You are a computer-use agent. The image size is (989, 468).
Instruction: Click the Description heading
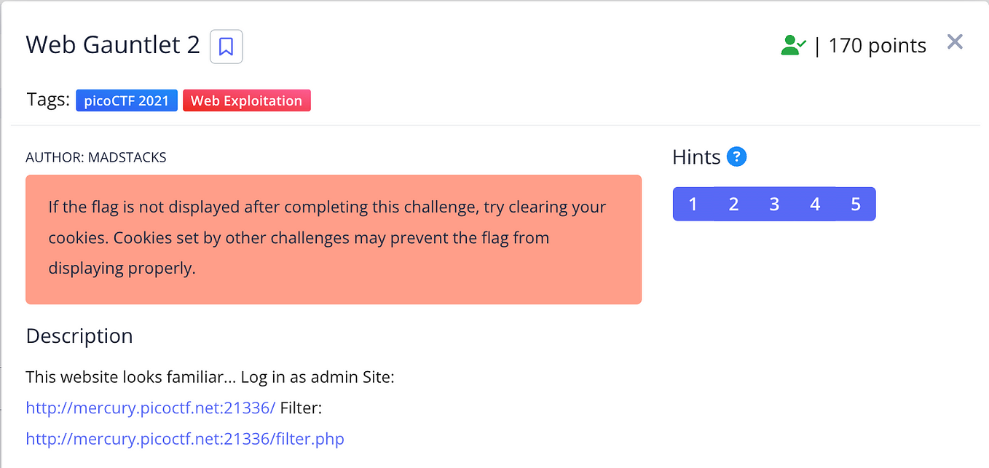click(x=79, y=336)
